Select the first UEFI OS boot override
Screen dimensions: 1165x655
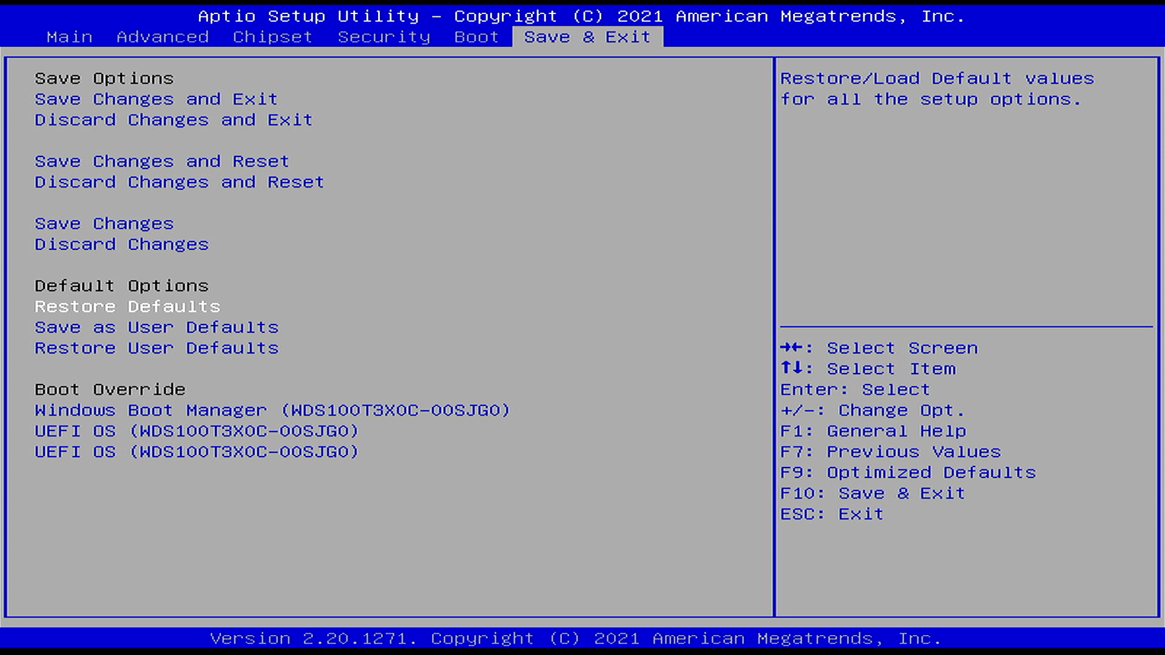pos(197,431)
